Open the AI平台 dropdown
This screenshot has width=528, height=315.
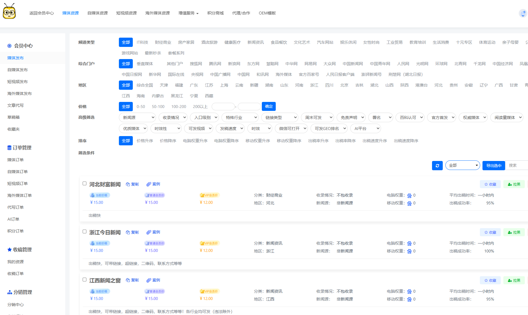366,129
